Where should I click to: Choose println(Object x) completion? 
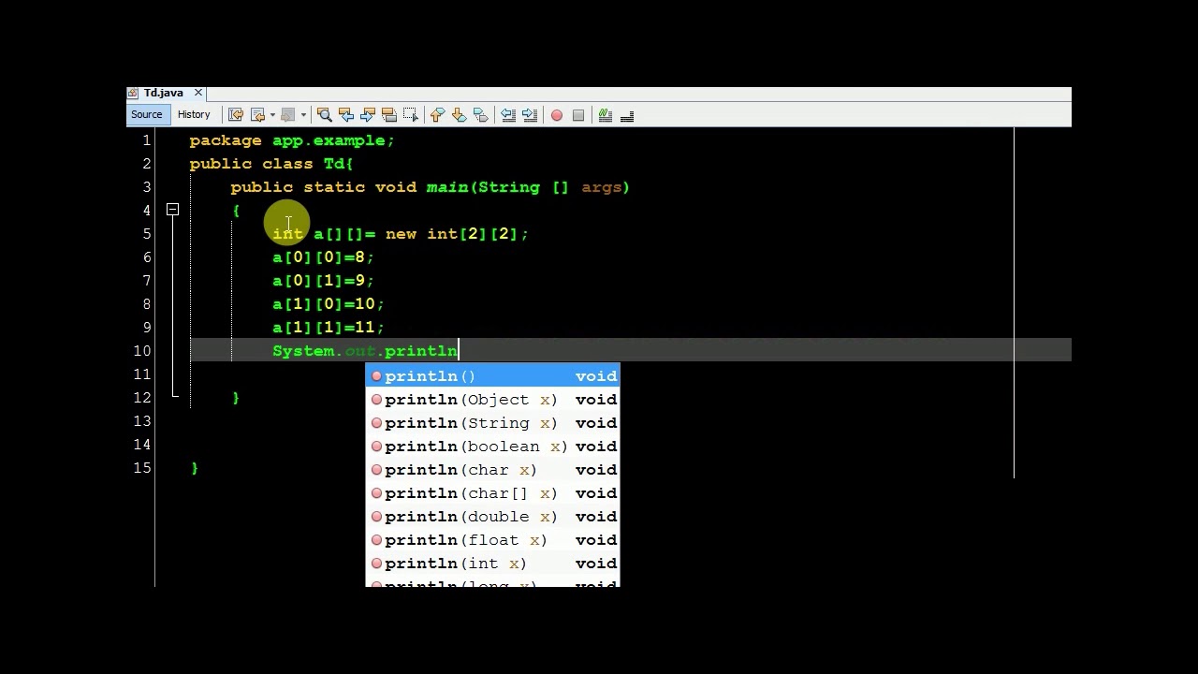tap(492, 400)
